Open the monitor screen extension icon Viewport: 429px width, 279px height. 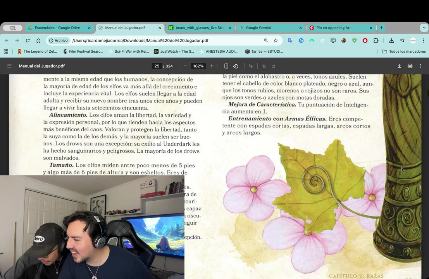(x=333, y=40)
